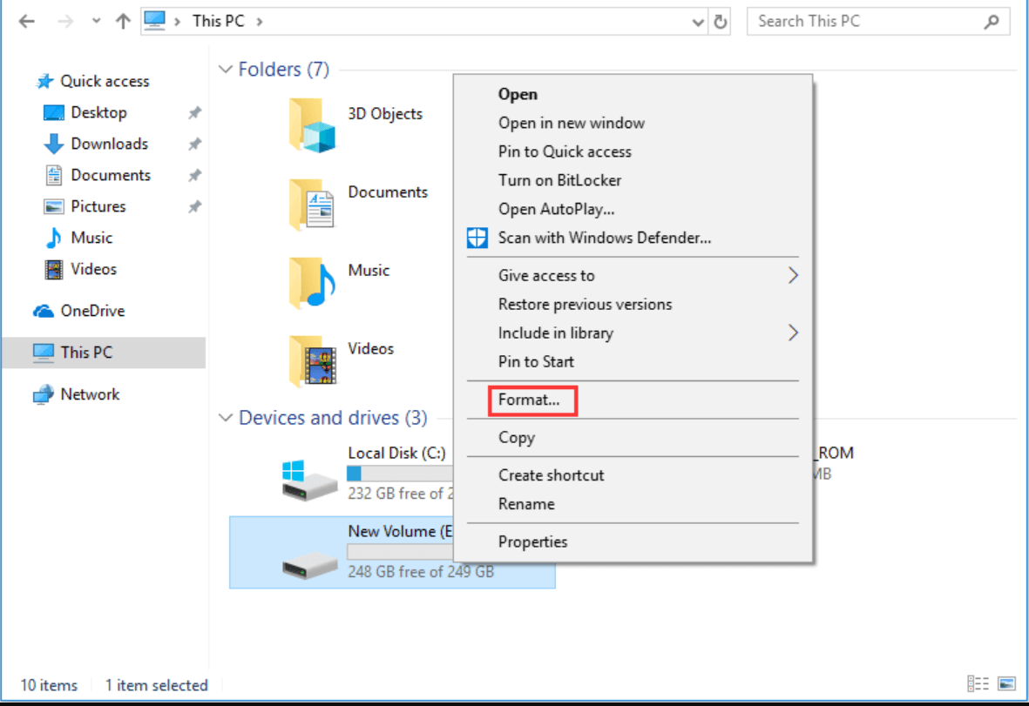Click the pin icon next to Downloads
Screen dimensions: 1029x706
pos(193,144)
